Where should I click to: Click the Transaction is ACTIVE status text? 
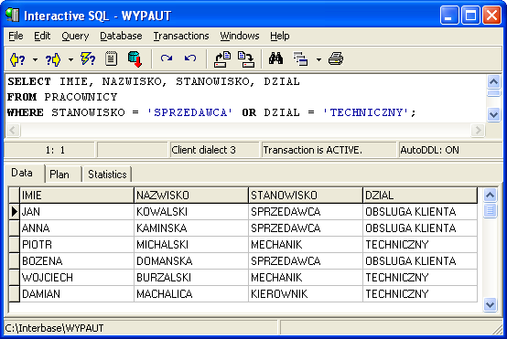coord(313,150)
